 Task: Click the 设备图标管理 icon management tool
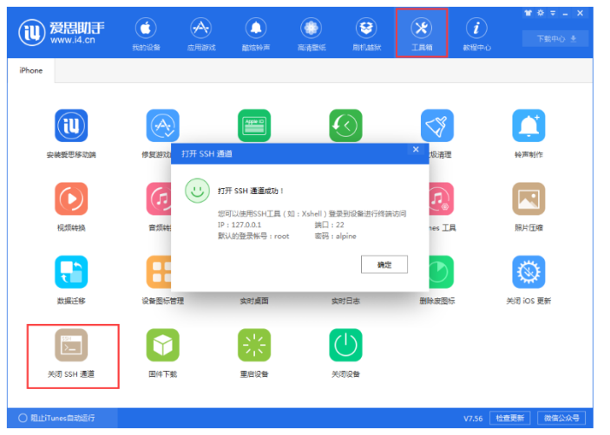(x=159, y=272)
